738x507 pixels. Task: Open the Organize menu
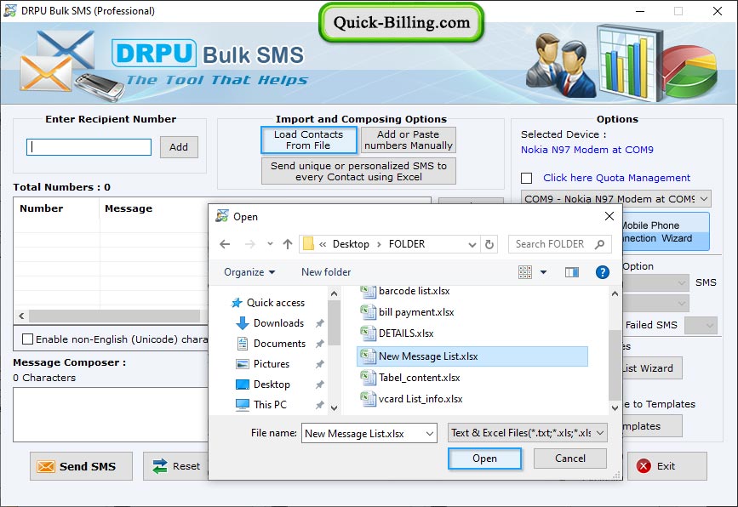[249, 272]
